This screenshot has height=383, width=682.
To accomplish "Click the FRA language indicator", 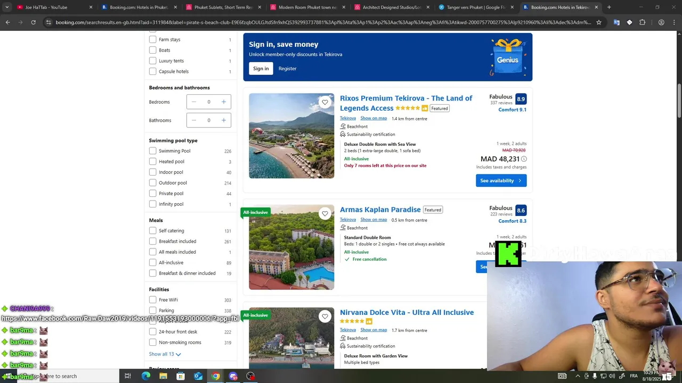I will [x=634, y=376].
